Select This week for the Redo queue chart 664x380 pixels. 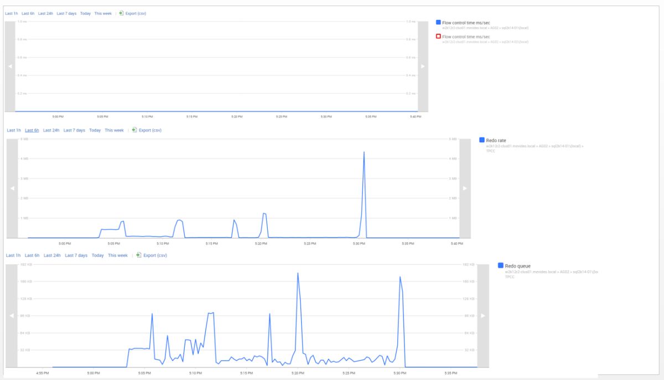point(118,256)
